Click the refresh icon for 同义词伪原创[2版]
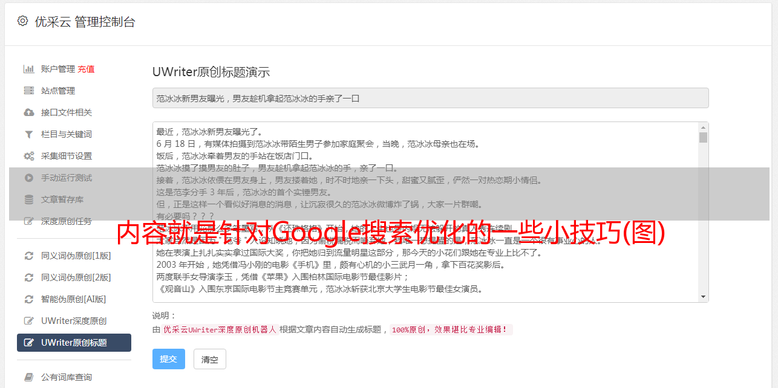 coord(28,277)
